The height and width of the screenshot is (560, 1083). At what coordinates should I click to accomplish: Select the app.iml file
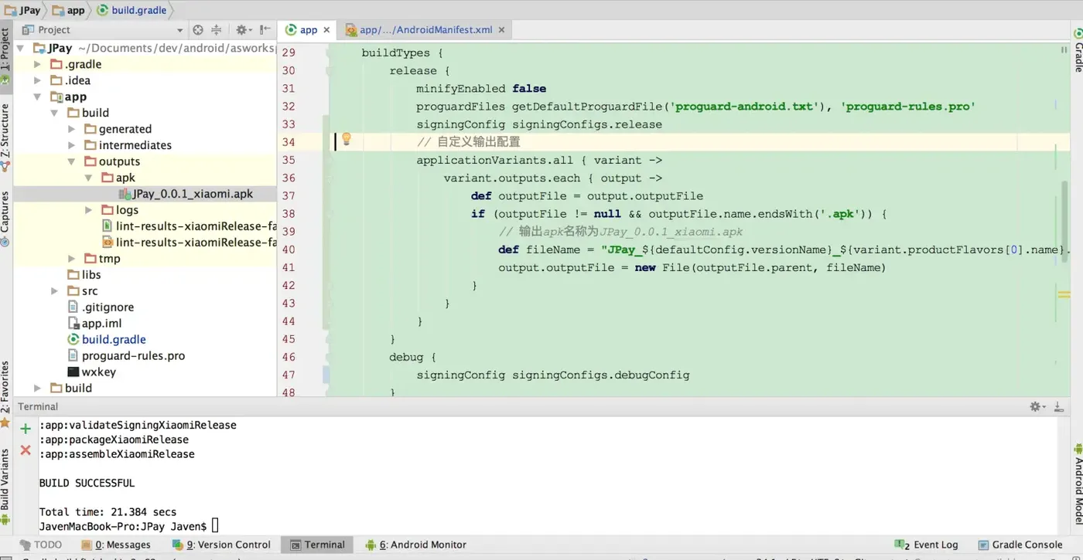click(x=94, y=323)
